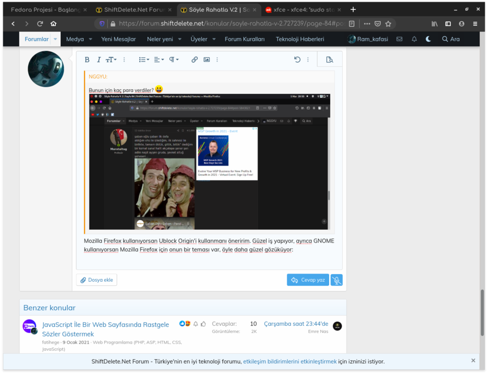Screen dimensions: 488x374
Task: Switch to the ShiftDelete.Net Forum tab
Action: coord(134,10)
